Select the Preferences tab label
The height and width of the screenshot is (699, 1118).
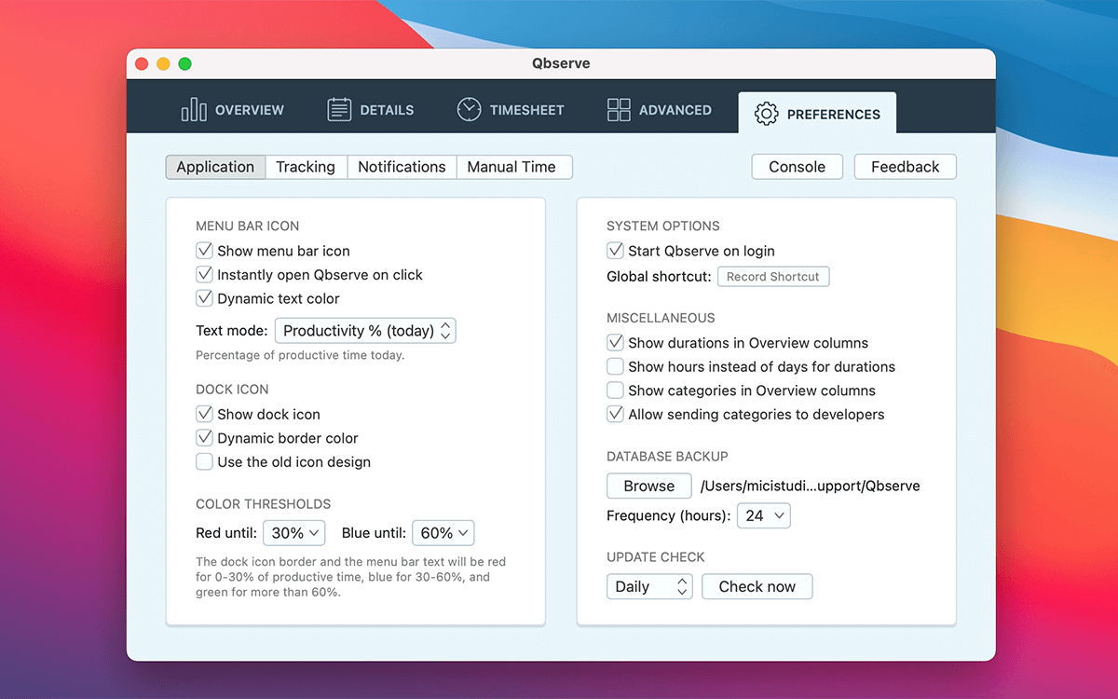pyautogui.click(x=834, y=114)
